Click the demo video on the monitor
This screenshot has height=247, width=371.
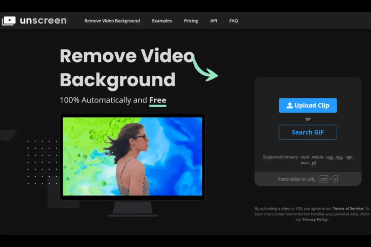pyautogui.click(x=133, y=156)
